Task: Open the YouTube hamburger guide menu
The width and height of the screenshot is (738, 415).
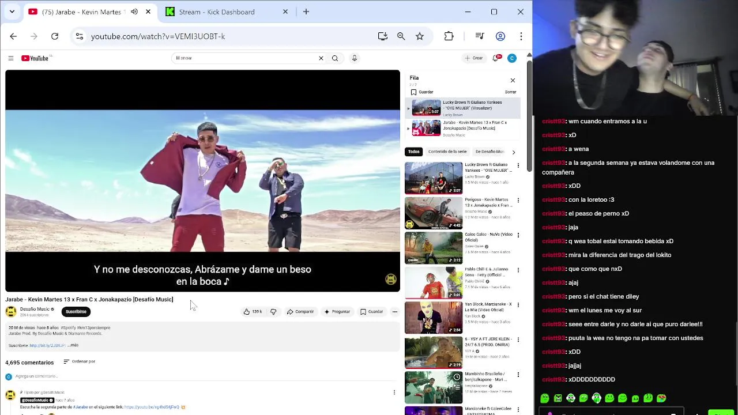Action: 10,58
